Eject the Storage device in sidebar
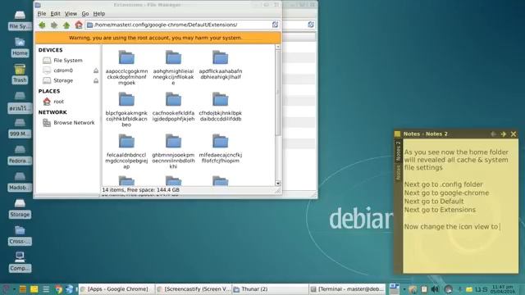This screenshot has height=295, width=525. coord(96,80)
